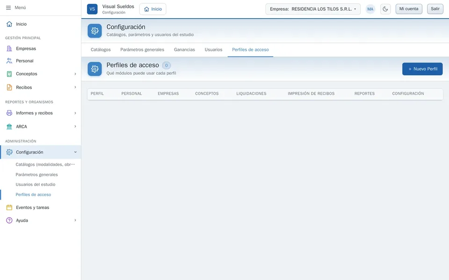Screen dimensions: 449x280
Task: Click the Configuración header gear icon
Action: click(95, 31)
